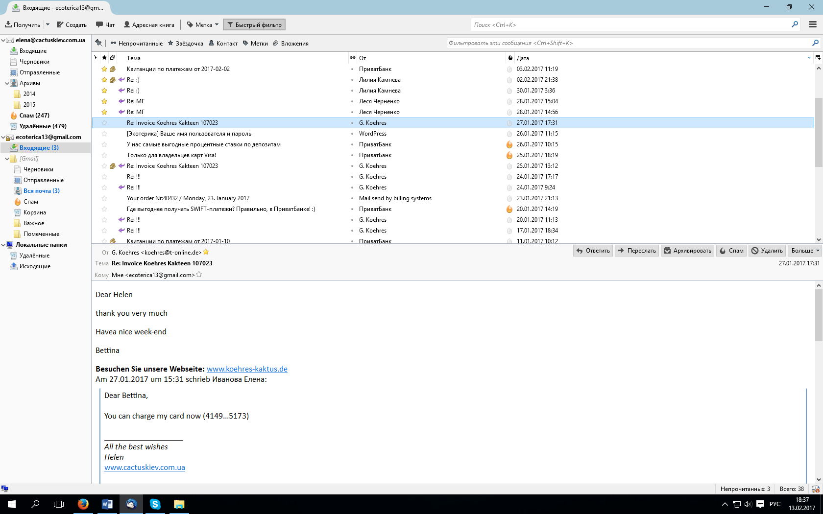The height and width of the screenshot is (514, 823).
Task: Open the Адресная книга address book
Action: click(x=149, y=24)
